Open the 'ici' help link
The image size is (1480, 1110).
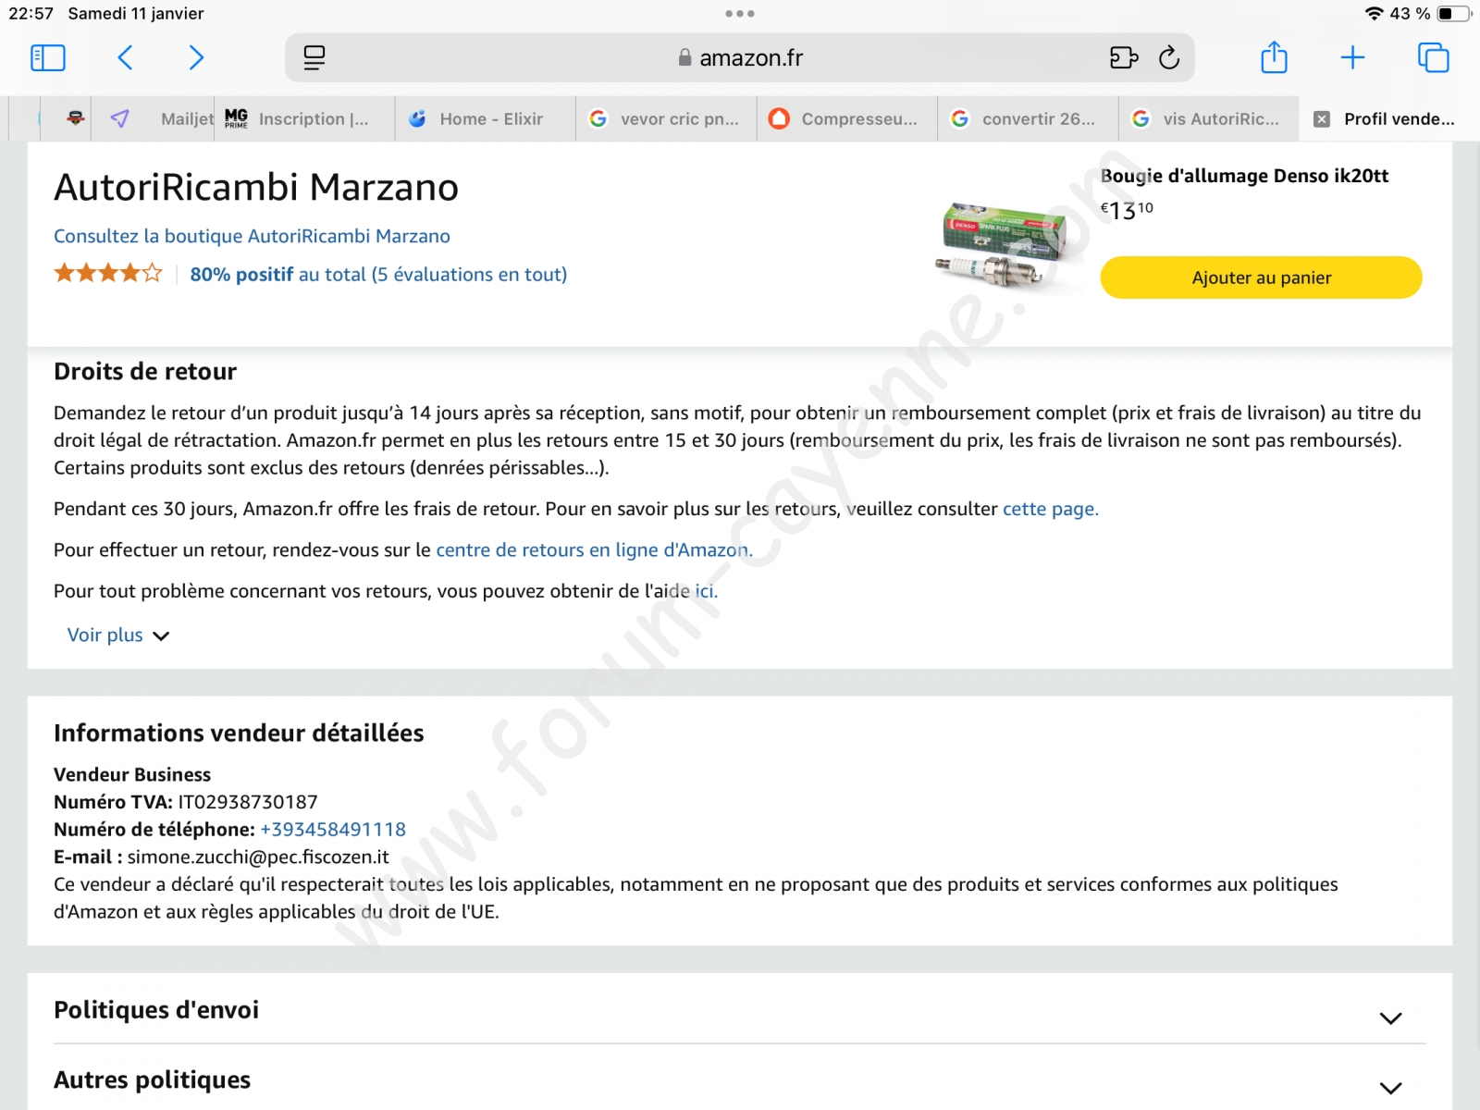click(x=707, y=591)
